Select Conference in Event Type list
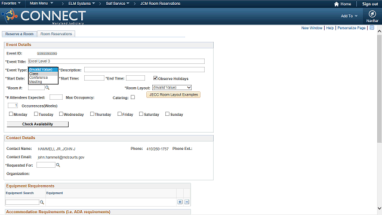Viewport: 382px width, 215px height. pos(43,78)
